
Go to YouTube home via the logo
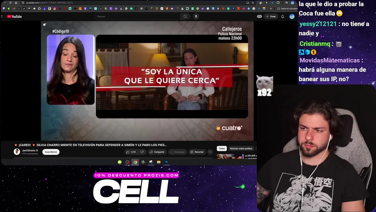(14, 16)
